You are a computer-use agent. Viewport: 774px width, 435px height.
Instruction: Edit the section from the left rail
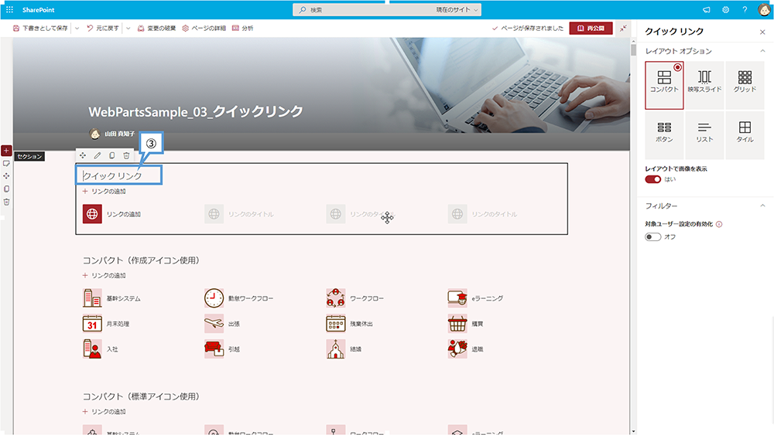(x=6, y=164)
